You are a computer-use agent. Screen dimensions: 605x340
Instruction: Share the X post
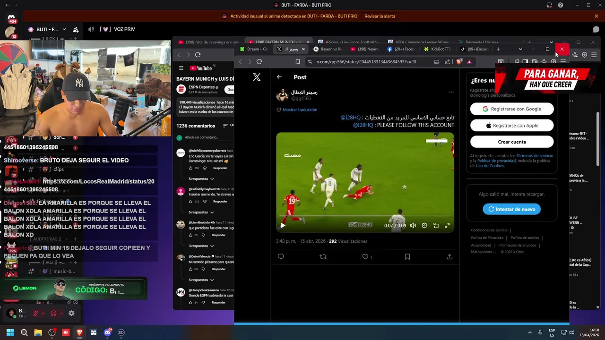(x=449, y=256)
